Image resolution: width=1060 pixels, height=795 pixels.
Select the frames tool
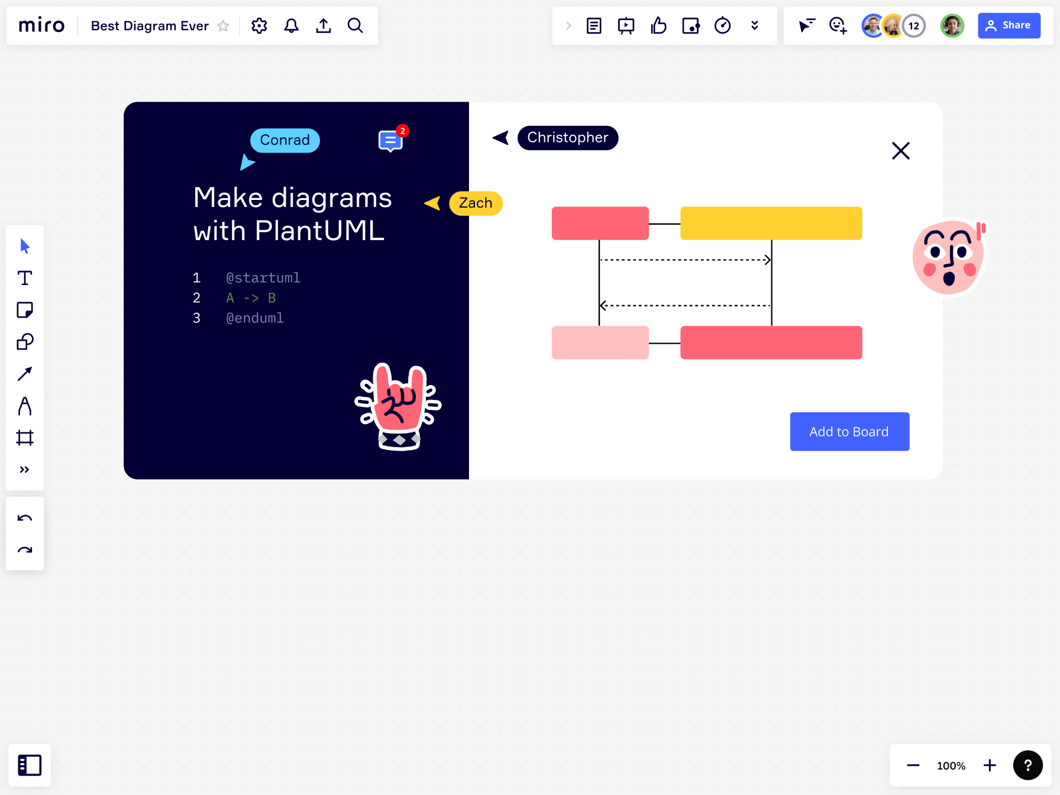(25, 438)
